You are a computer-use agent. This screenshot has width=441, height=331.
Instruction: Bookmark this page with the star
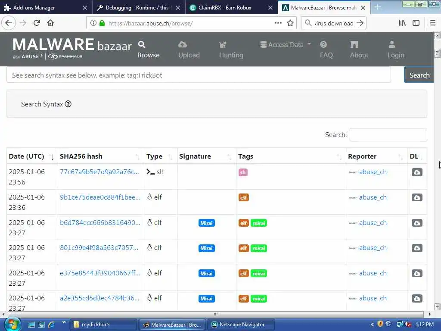coord(290,23)
